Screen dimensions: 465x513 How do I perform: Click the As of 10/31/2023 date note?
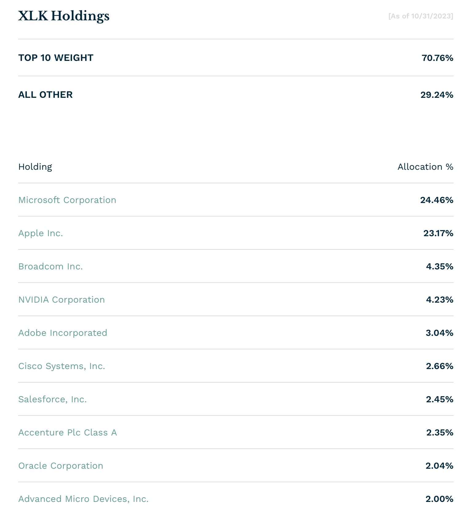[x=421, y=16]
